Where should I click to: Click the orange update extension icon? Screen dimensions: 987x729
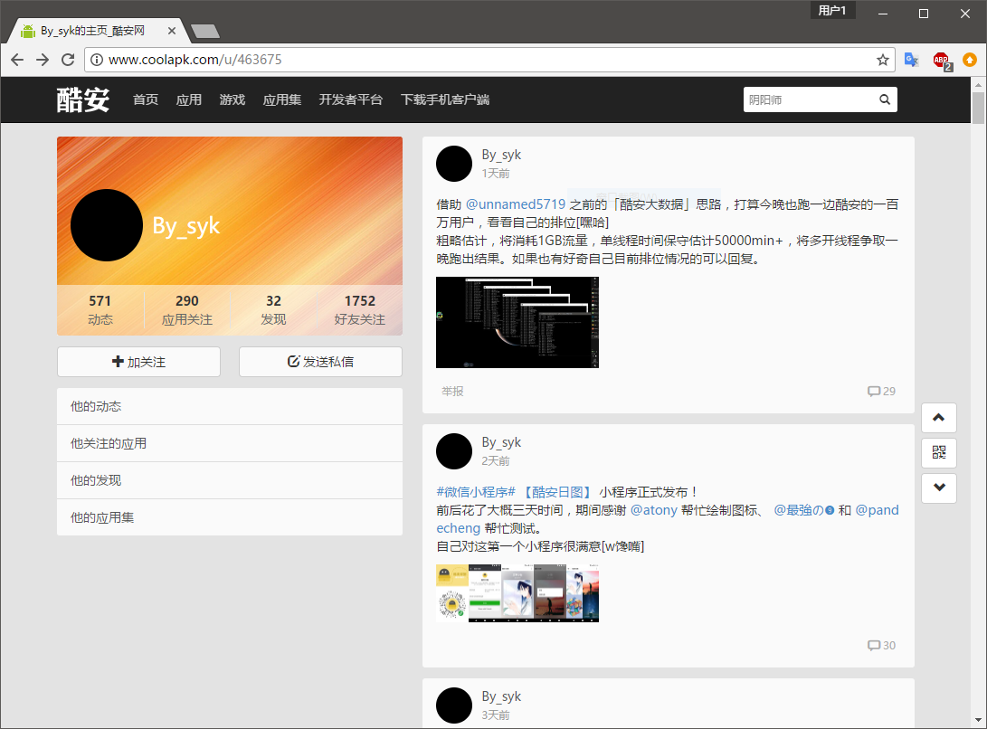point(970,60)
